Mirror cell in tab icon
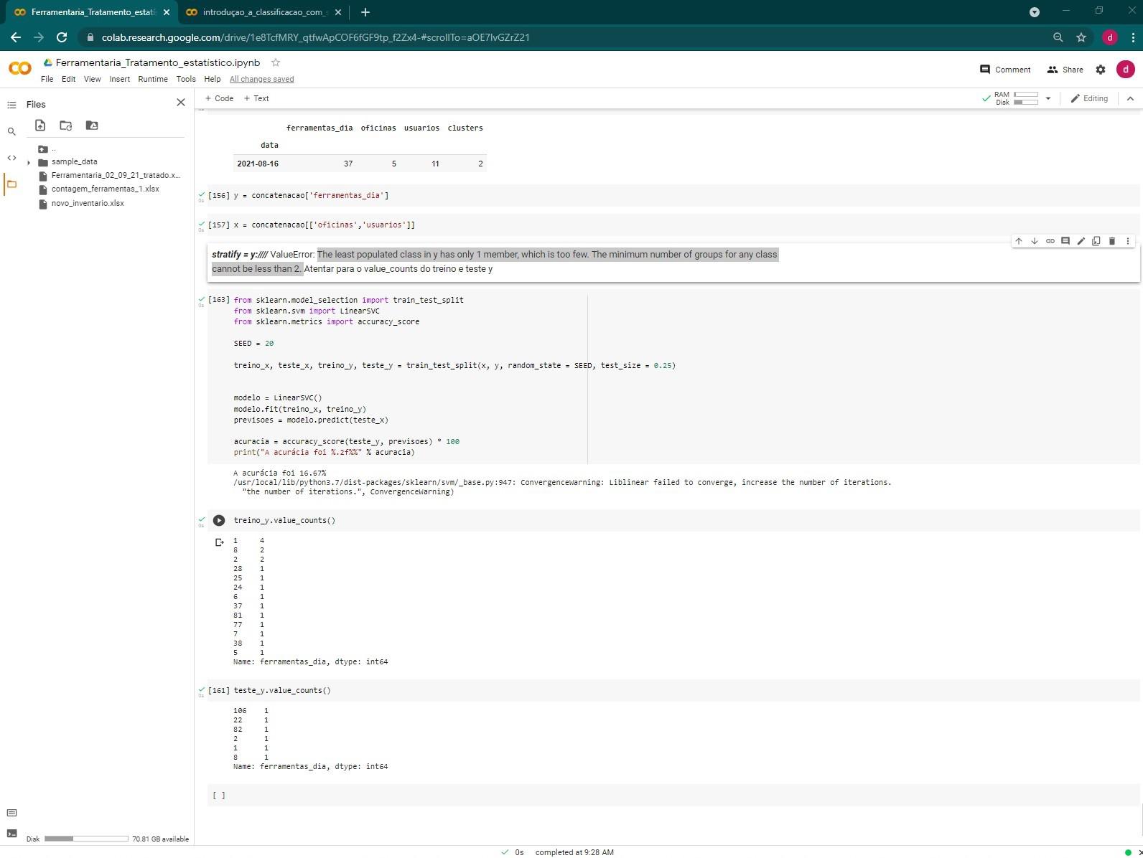 pyautogui.click(x=1096, y=241)
